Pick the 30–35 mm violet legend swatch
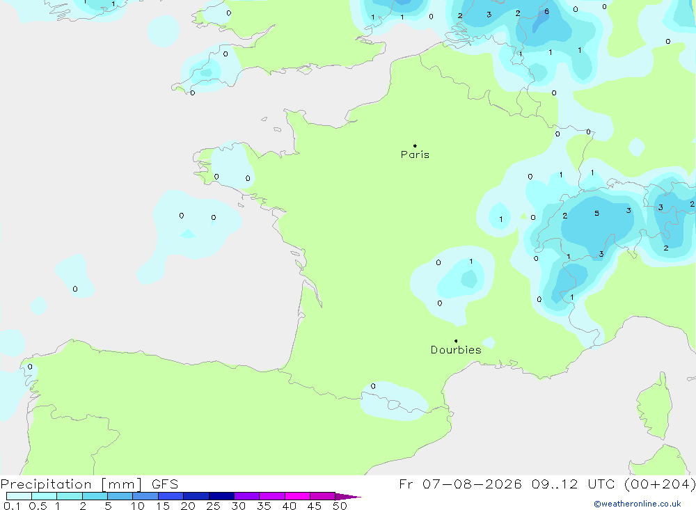The image size is (696, 510). (x=247, y=496)
